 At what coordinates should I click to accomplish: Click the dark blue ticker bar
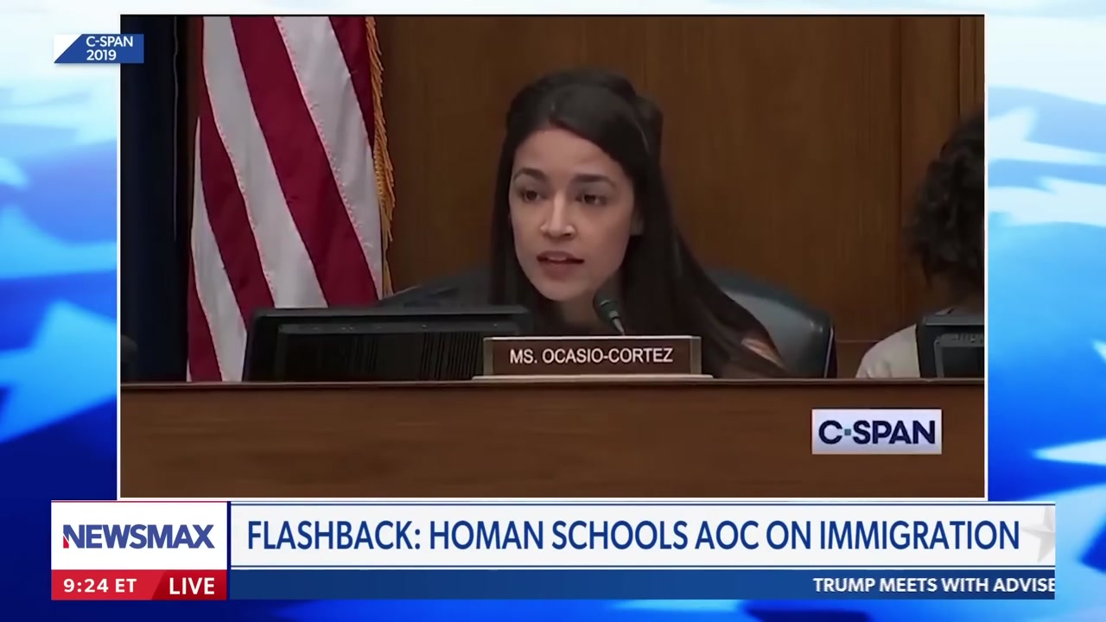(641, 585)
